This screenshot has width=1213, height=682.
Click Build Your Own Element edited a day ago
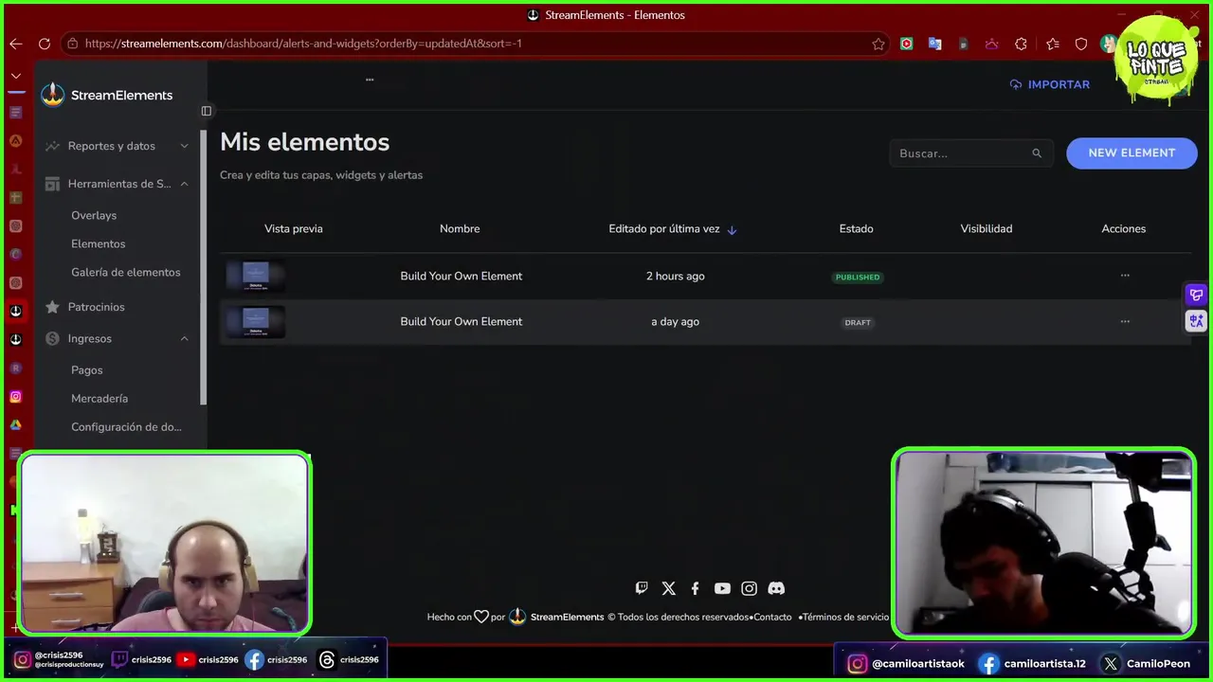(462, 321)
